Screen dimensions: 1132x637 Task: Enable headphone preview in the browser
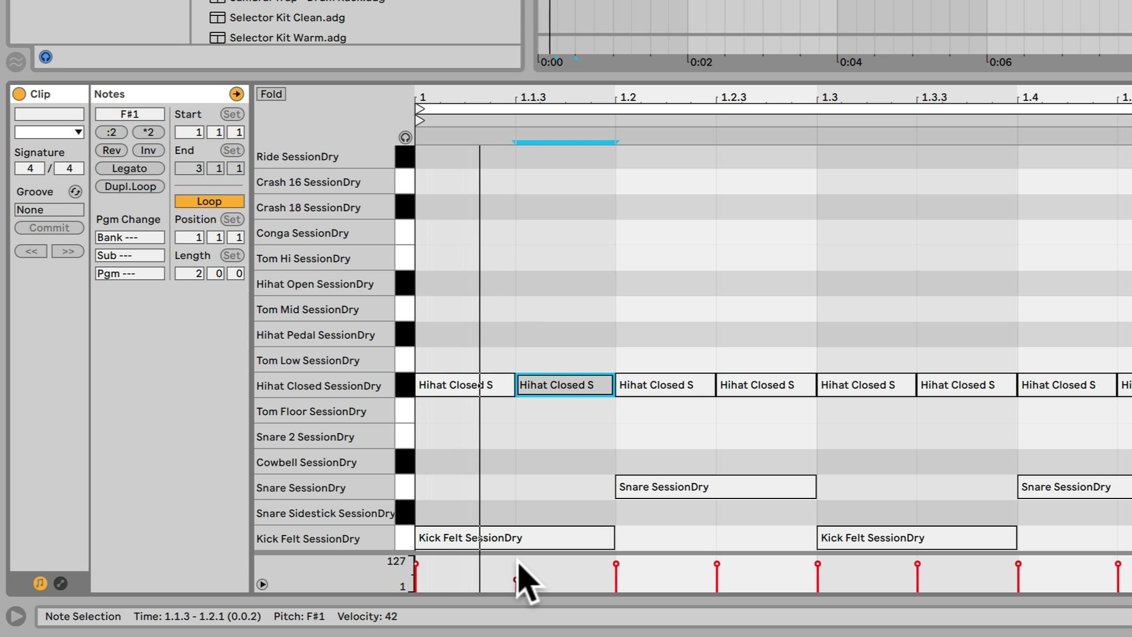click(x=45, y=57)
